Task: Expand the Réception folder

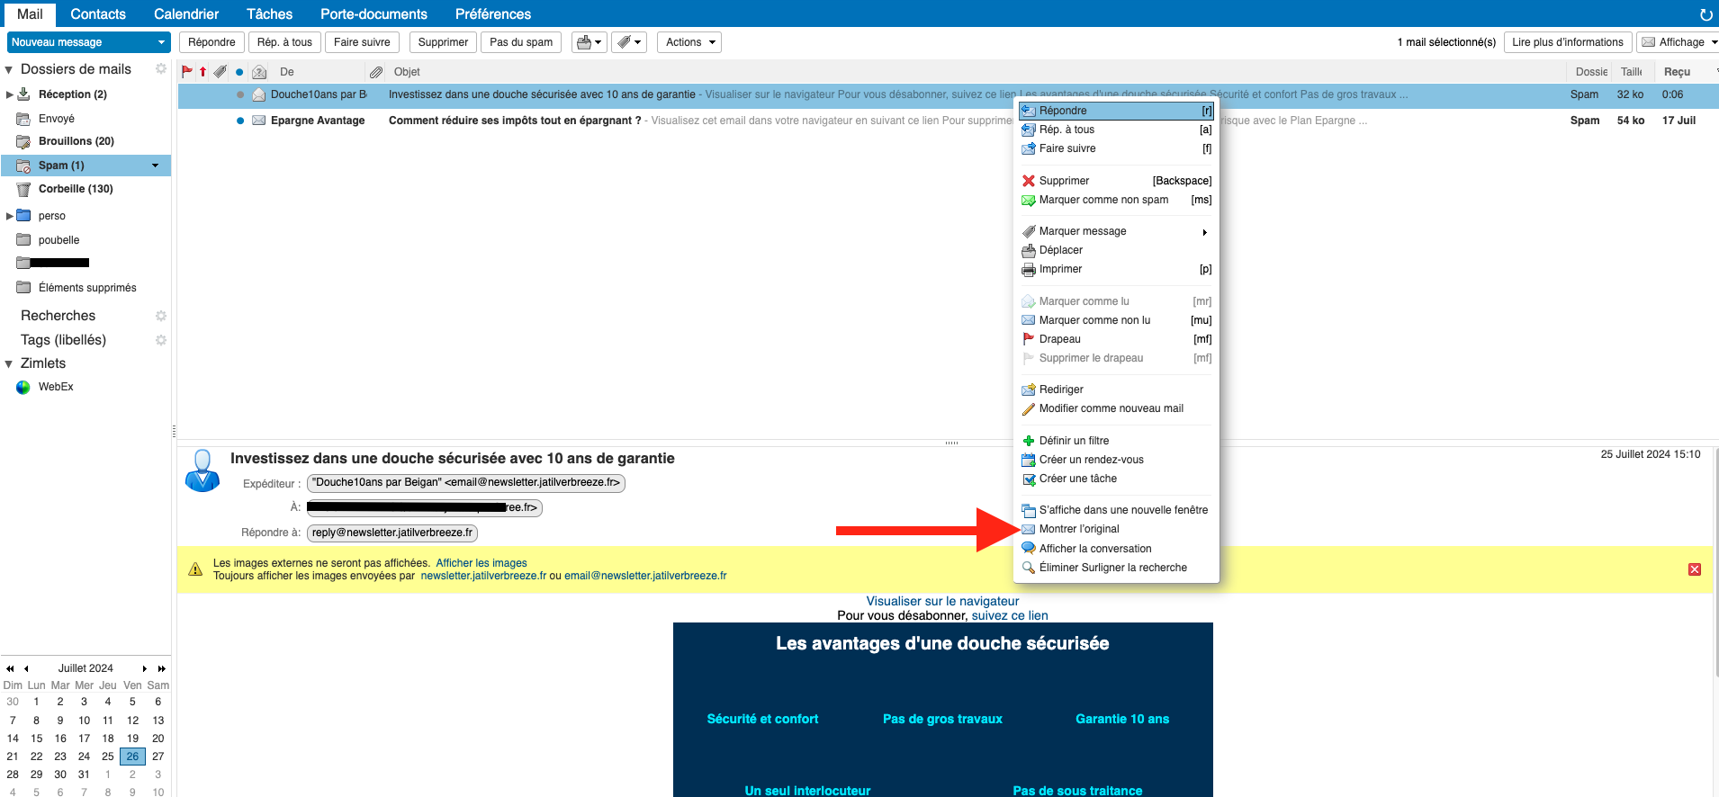Action: coord(9,94)
